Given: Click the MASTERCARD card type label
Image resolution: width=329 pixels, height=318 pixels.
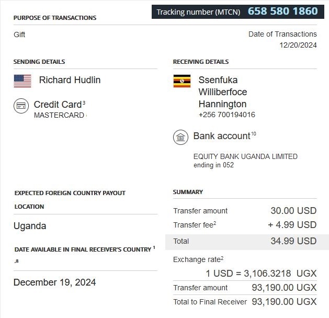Looking at the screenshot, I should tap(59, 115).
